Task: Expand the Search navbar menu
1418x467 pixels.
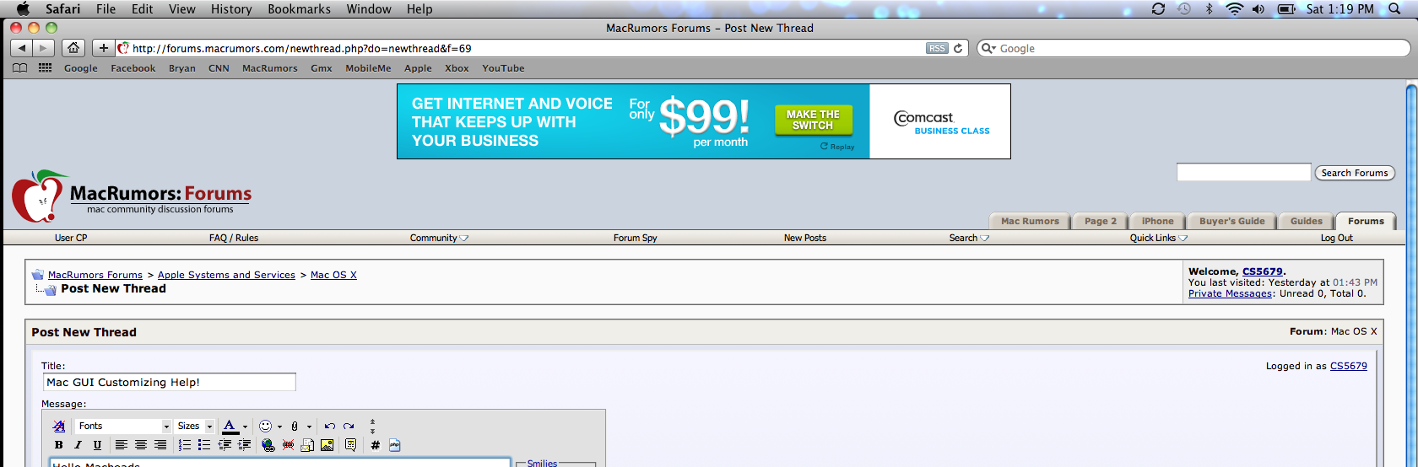Action: [x=969, y=238]
